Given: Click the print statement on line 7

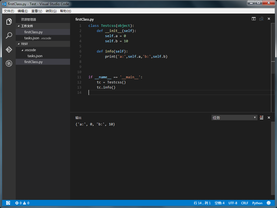Looking at the screenshot, I should tap(136, 57).
